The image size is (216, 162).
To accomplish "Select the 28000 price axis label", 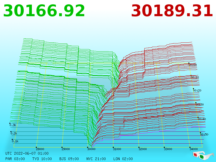I will (40, 149).
